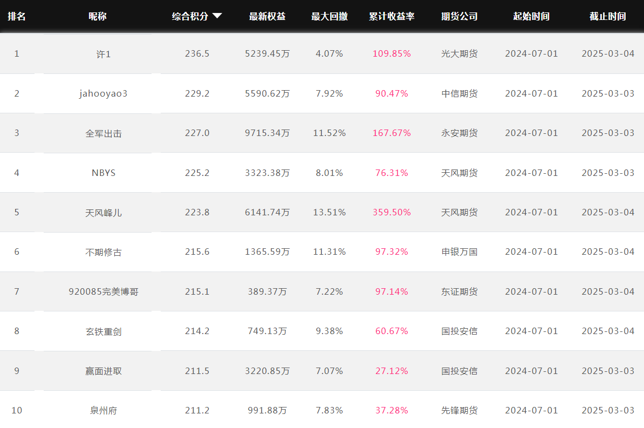Select score value 236.5
Screen dimensions: 644x428
coord(197,54)
